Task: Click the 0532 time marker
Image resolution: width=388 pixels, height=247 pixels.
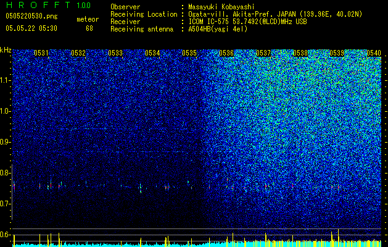Action: 78,53
